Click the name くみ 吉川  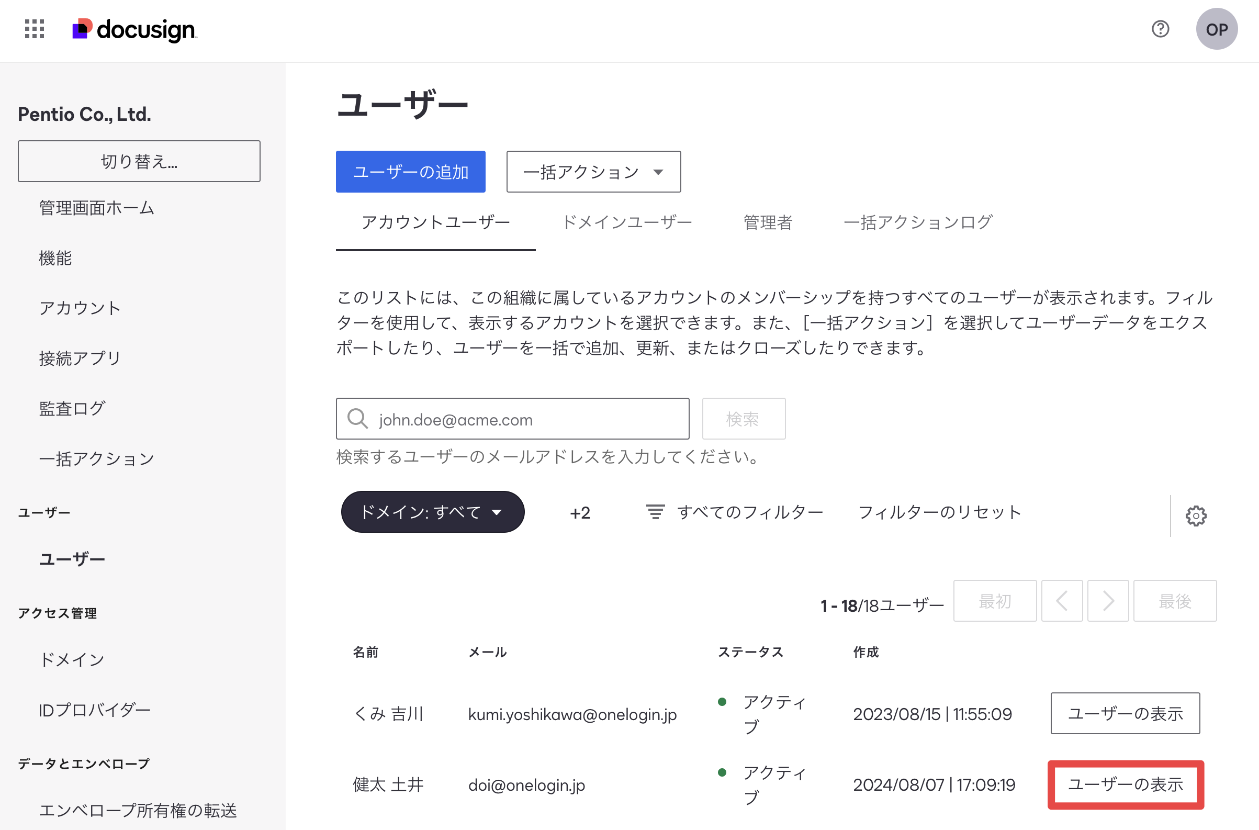[x=388, y=713]
